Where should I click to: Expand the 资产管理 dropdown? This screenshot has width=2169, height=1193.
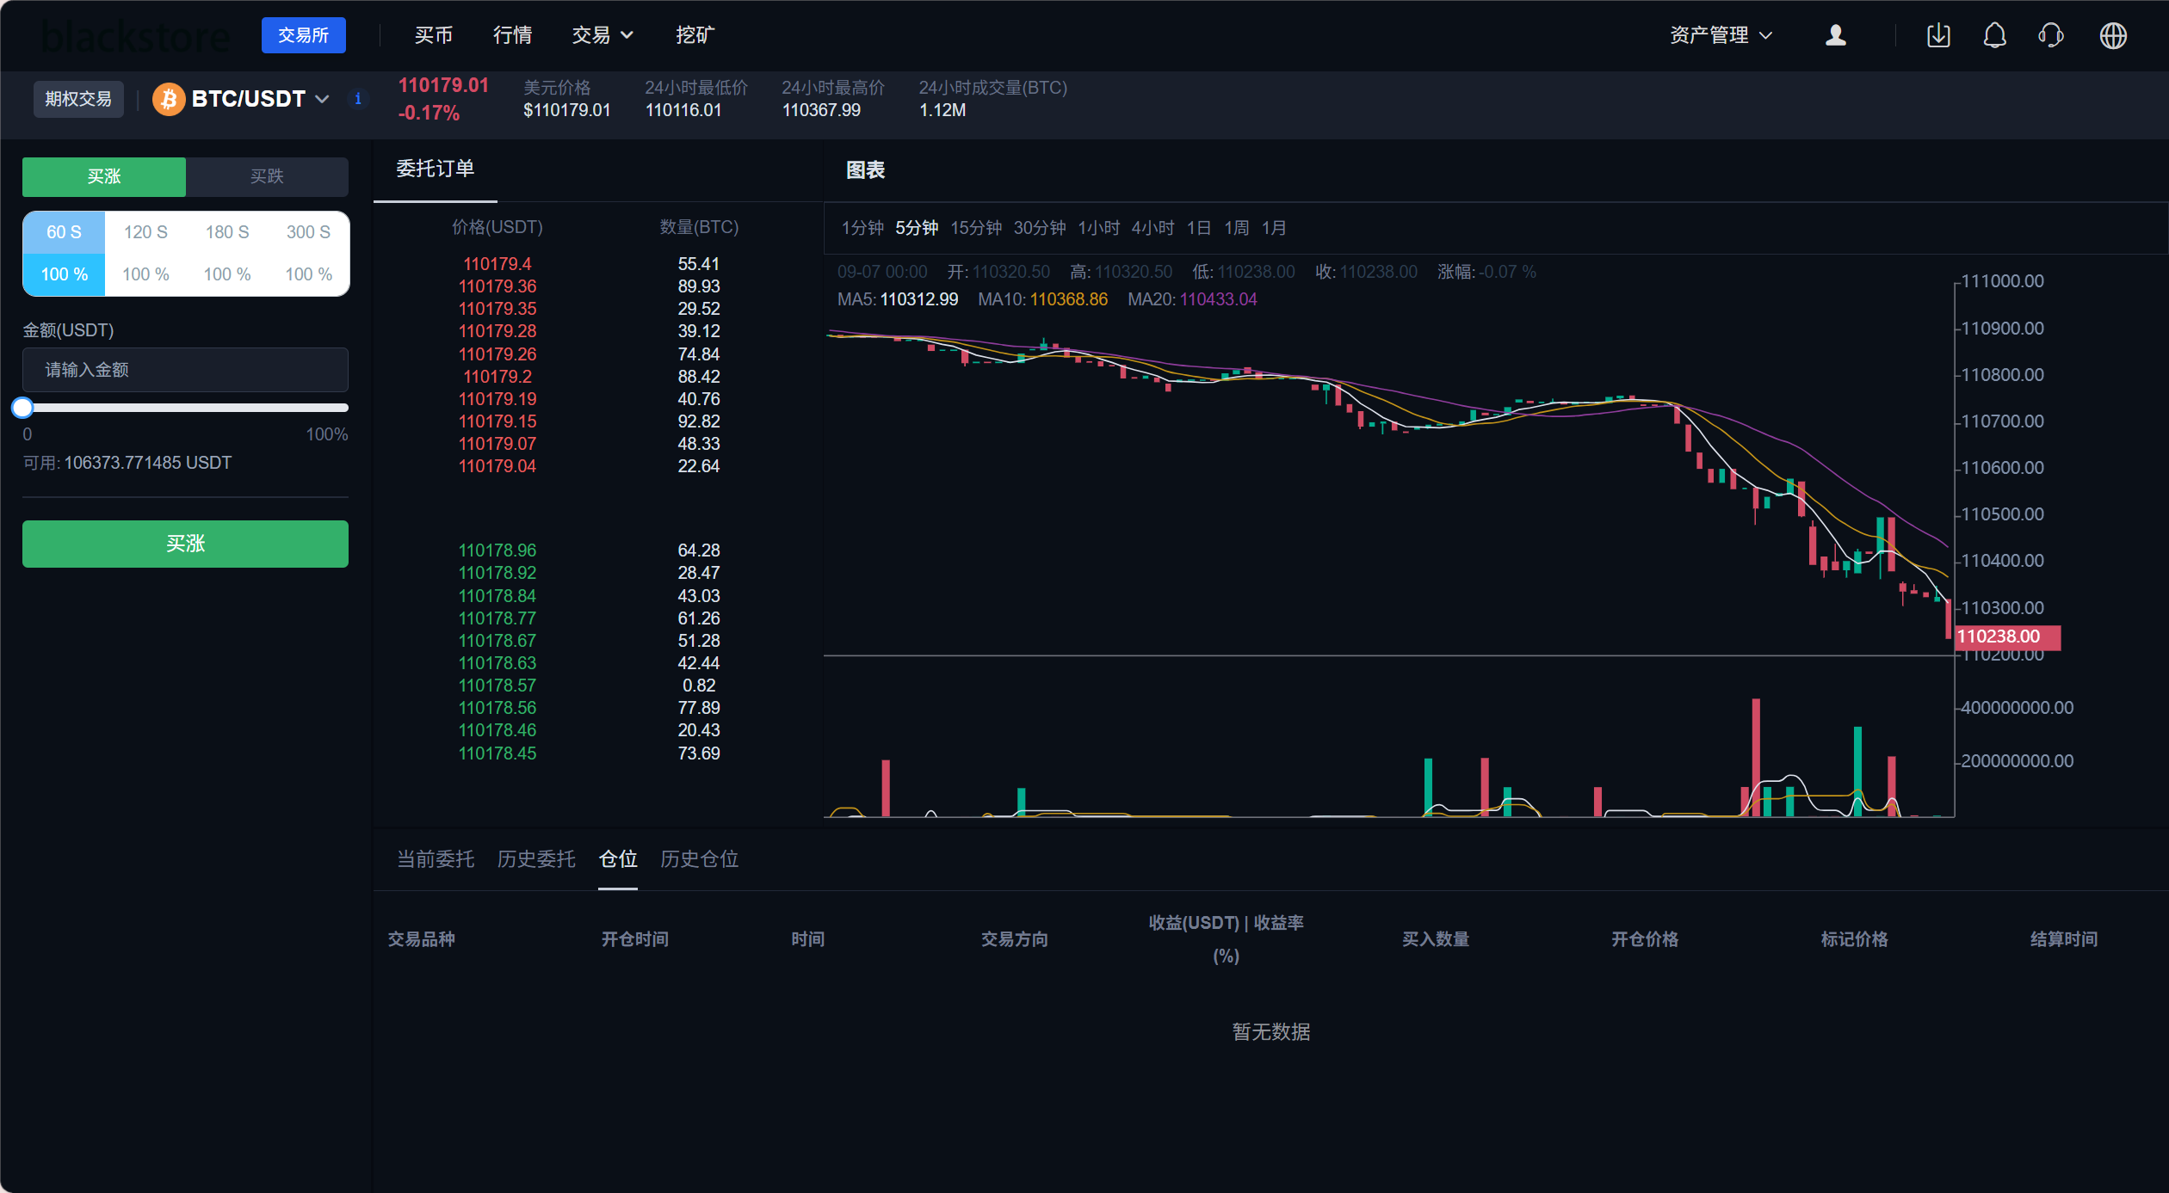click(x=1721, y=35)
